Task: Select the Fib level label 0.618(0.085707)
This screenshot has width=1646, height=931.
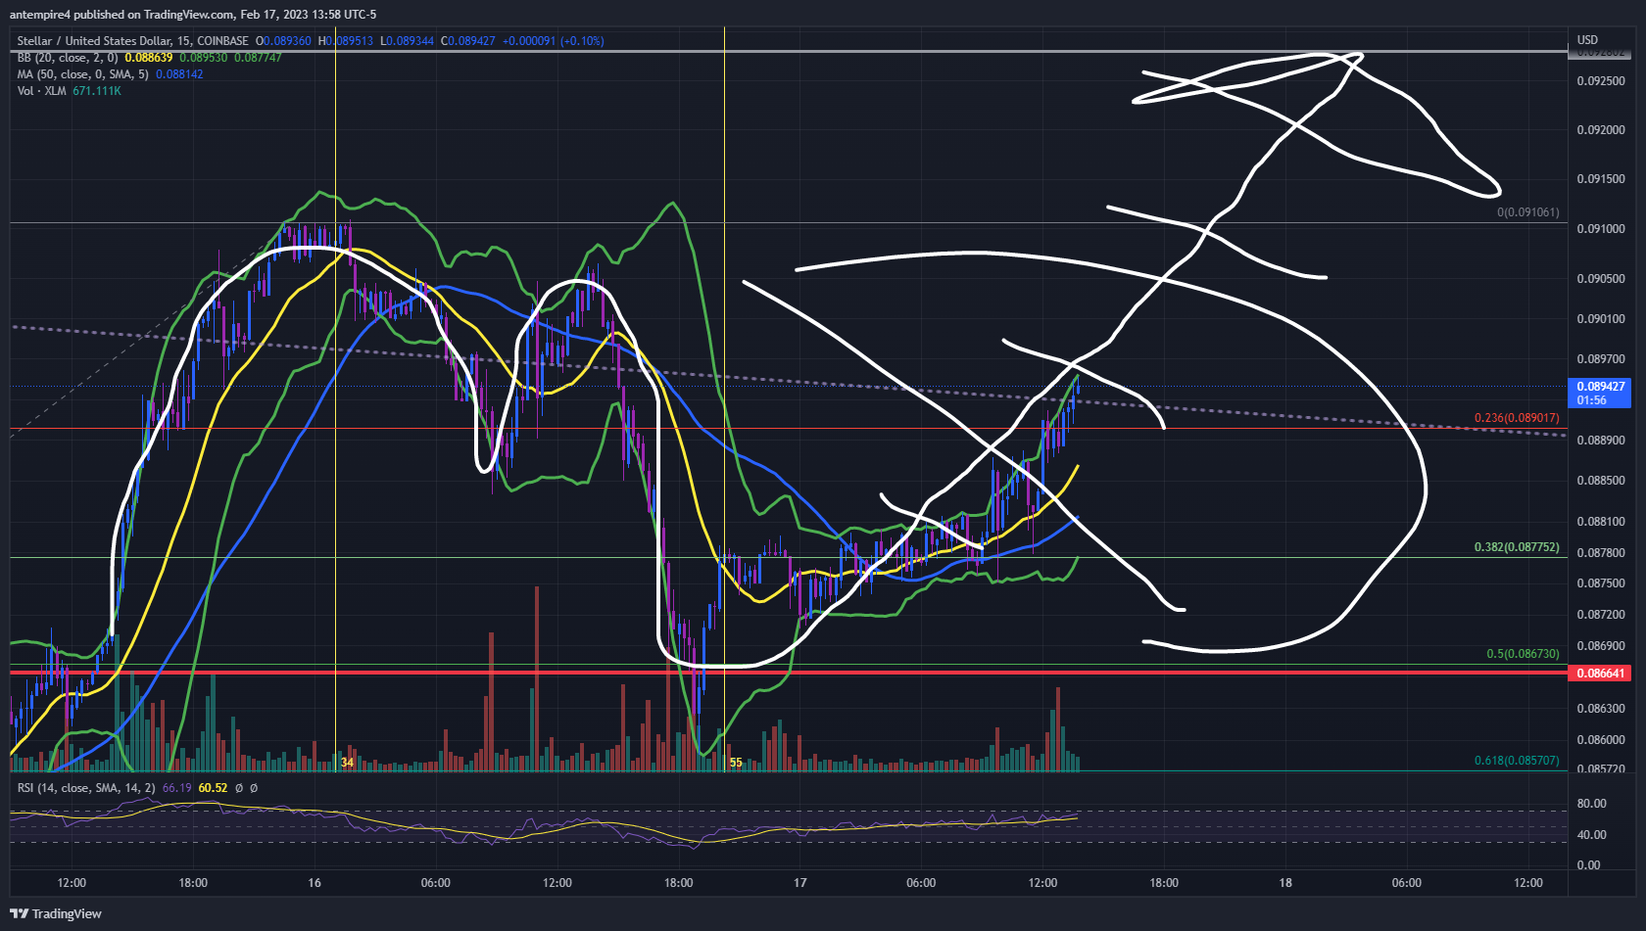Action: coord(1517,761)
